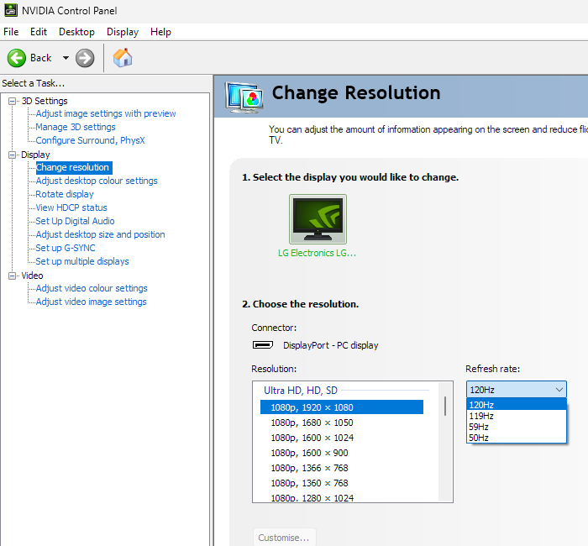Screen dimensions: 588x546
Task: Open the Desktop menu
Action: pos(76,32)
